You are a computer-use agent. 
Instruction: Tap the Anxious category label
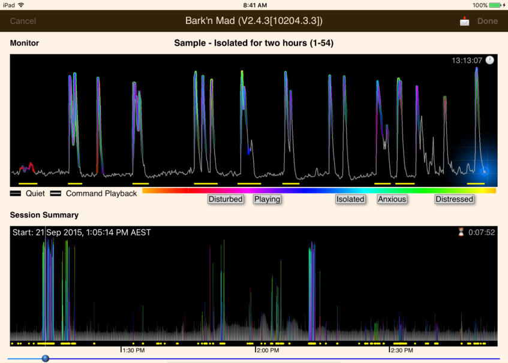(392, 199)
